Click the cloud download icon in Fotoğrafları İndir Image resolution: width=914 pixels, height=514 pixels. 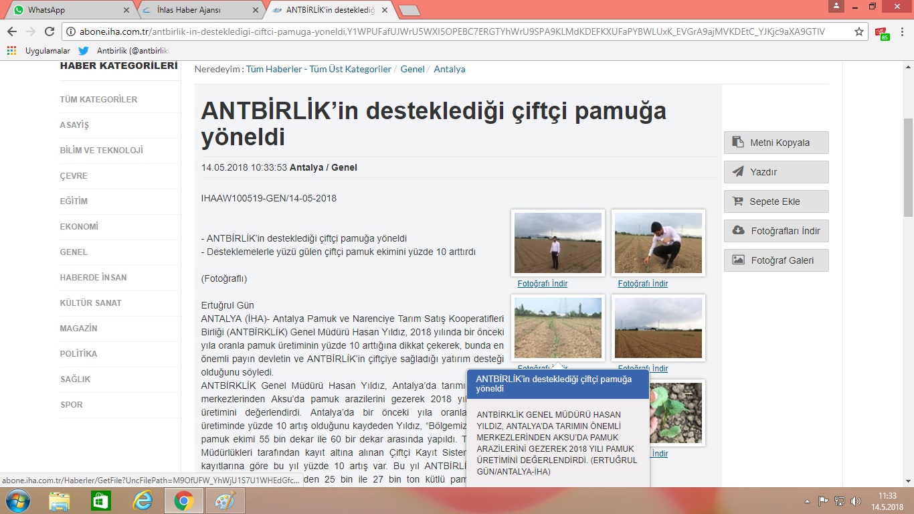pyautogui.click(x=738, y=230)
